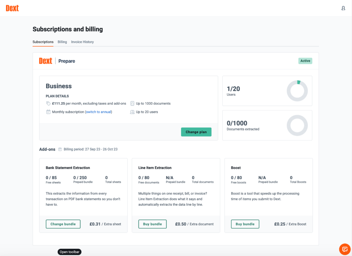Click the Total sheets label
Image resolution: width=352 pixels, height=256 pixels.
(x=113, y=182)
